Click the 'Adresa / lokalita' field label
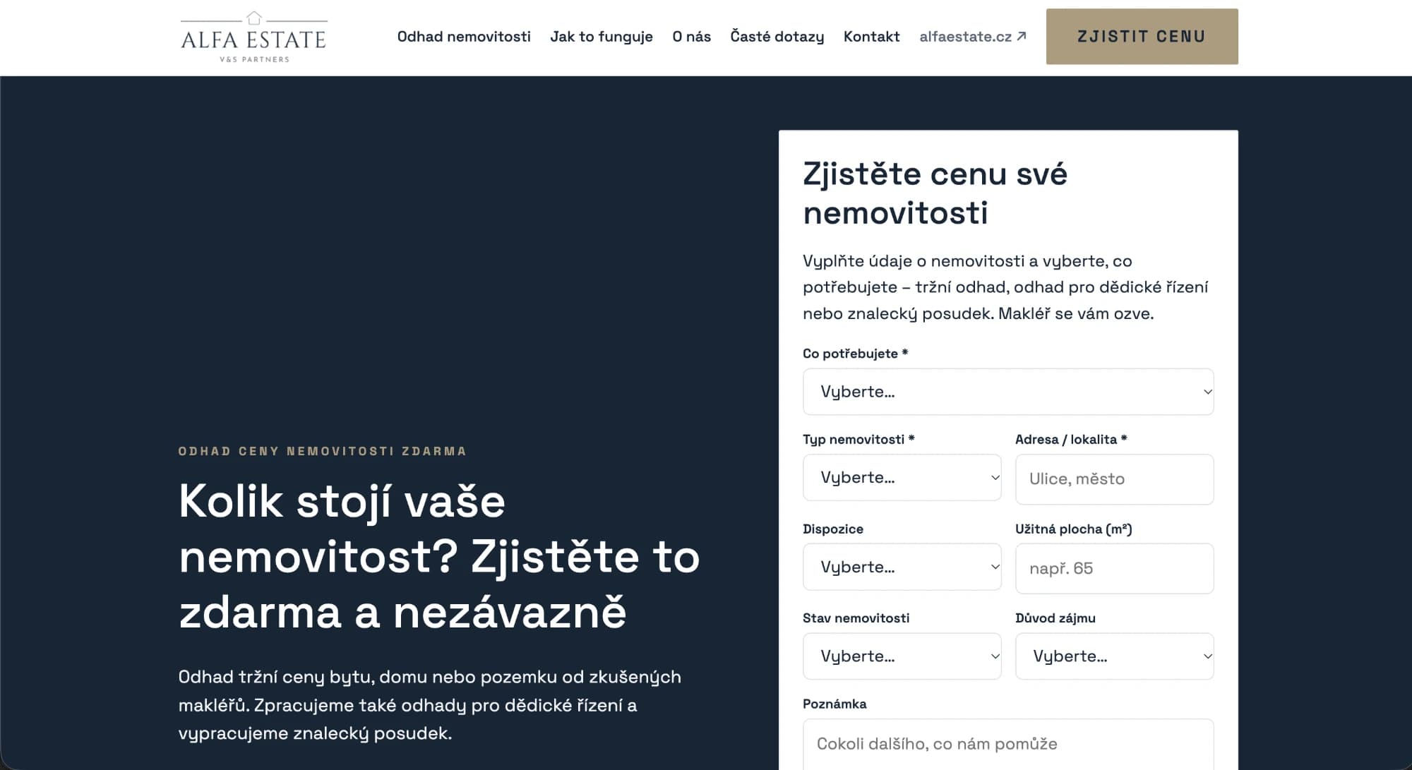 tap(1071, 439)
